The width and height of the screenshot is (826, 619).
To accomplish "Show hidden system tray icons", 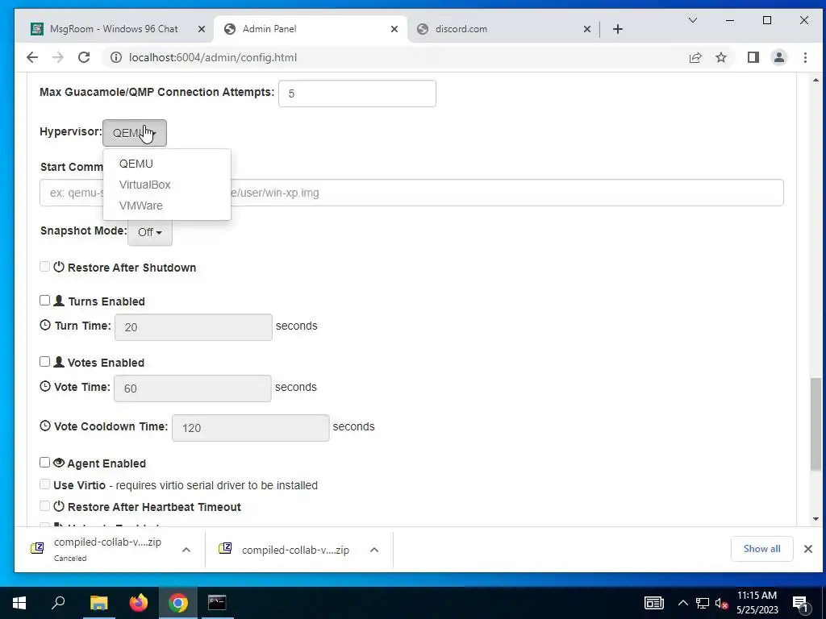I will point(682,603).
